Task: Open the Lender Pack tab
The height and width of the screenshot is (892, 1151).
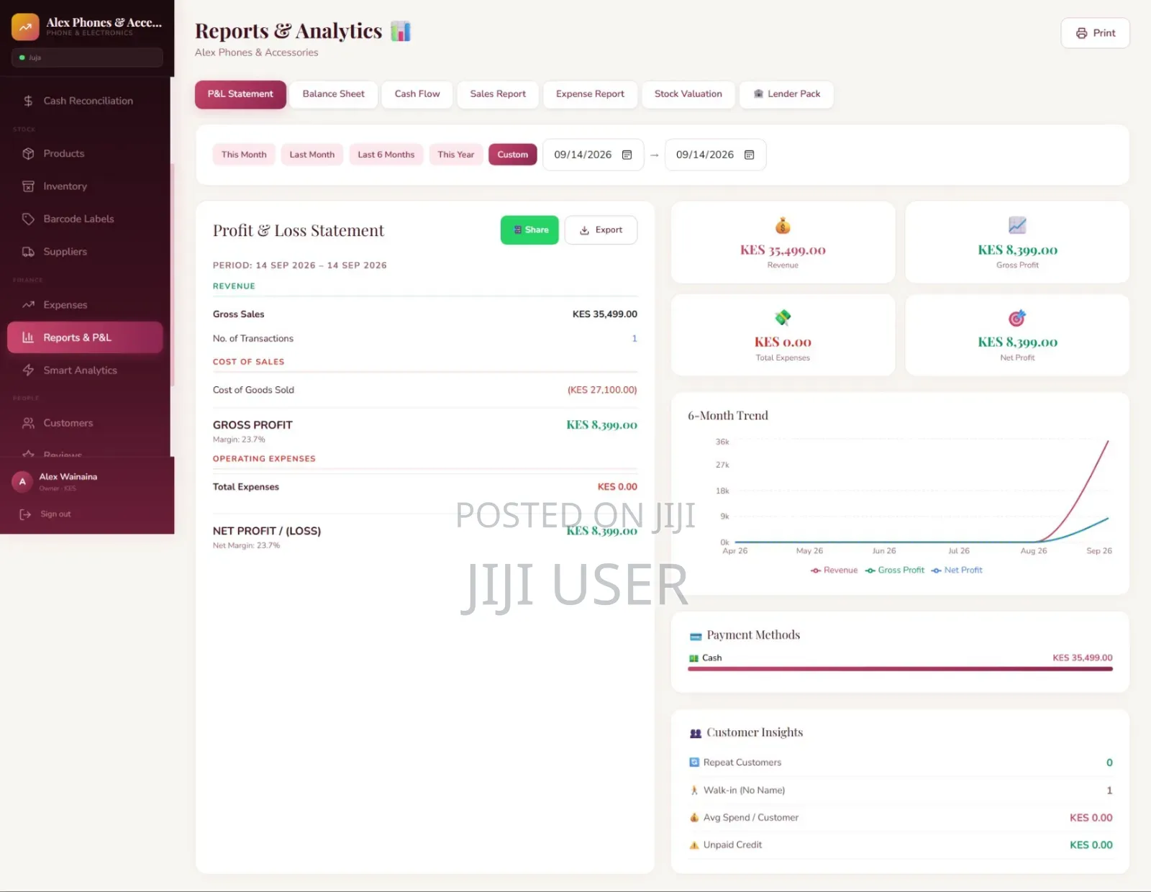Action: tap(786, 94)
